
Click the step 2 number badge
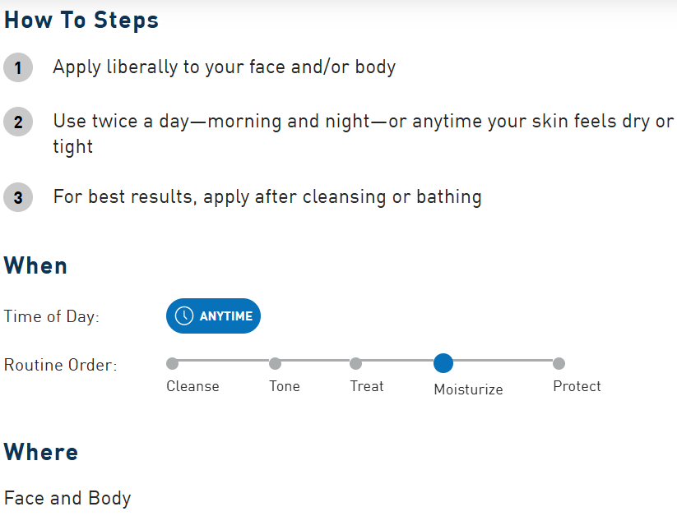click(18, 122)
